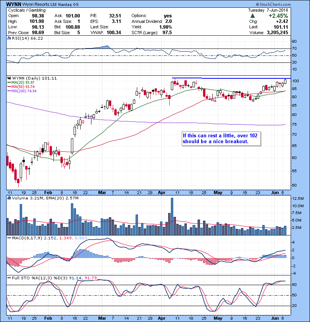Click the VWAP value 100.34
Screen dimensions: 310x322
(x=114, y=33)
